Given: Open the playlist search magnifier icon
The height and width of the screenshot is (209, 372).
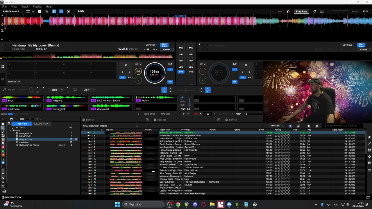Looking at the screenshot, I should 9,124.
